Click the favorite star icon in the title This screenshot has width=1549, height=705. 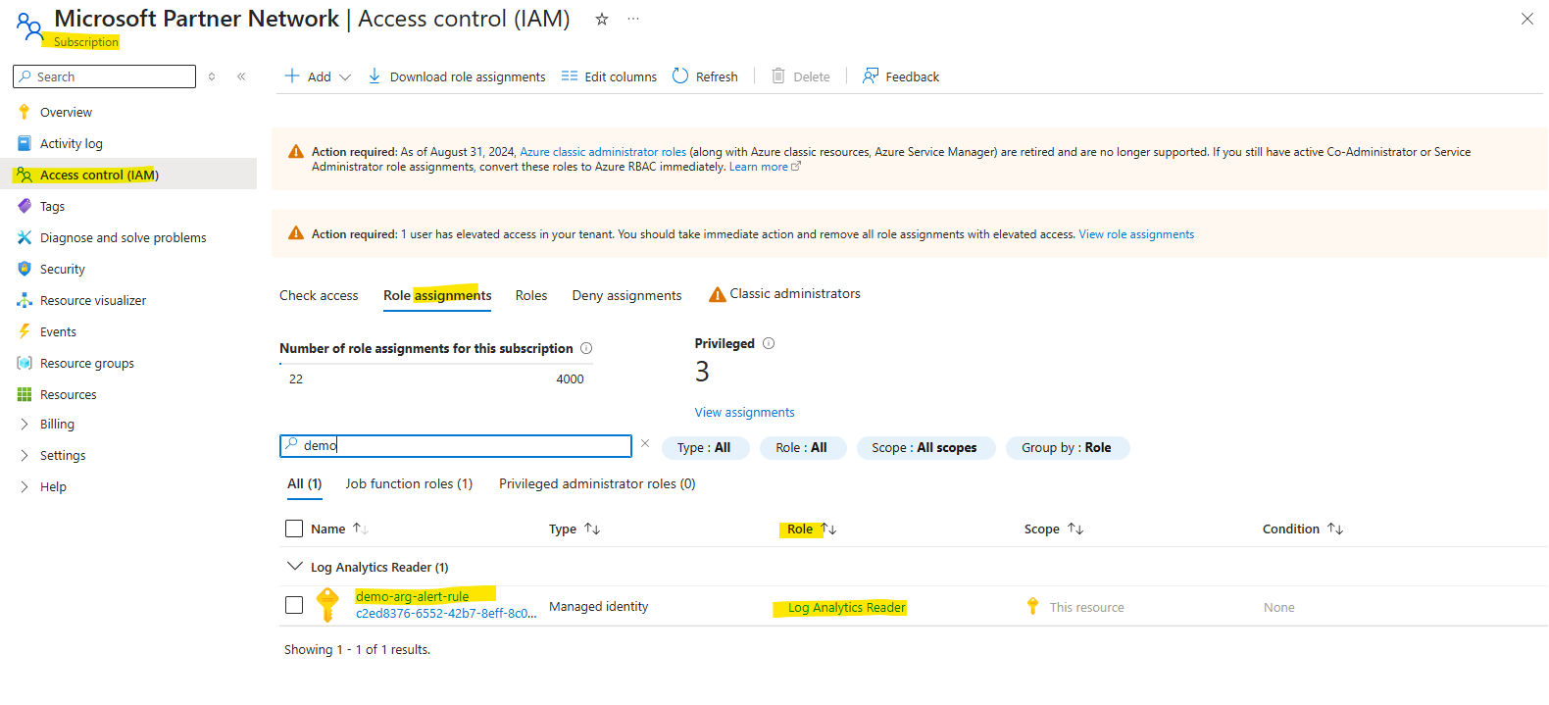coord(602,19)
